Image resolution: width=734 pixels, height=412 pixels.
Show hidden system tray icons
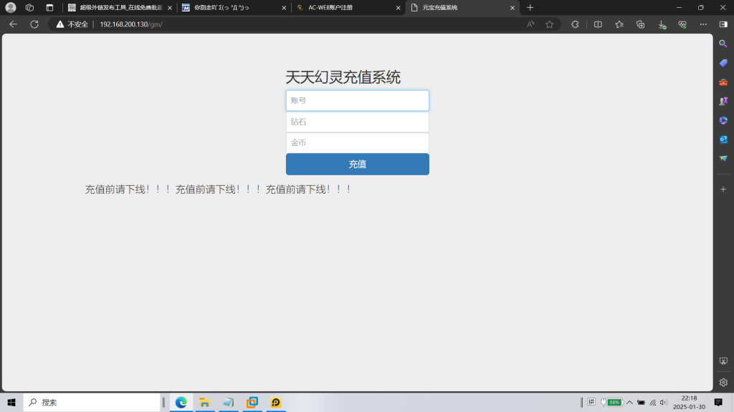click(629, 402)
